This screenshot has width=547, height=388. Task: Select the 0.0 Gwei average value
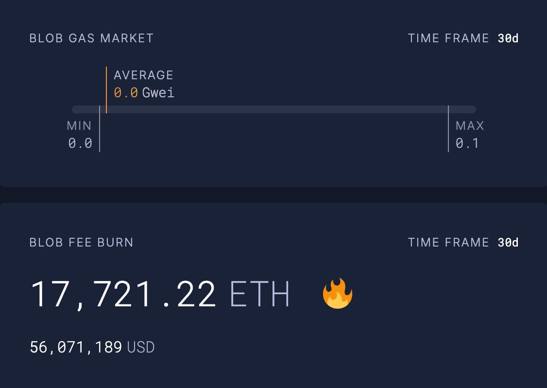pyautogui.click(x=126, y=92)
